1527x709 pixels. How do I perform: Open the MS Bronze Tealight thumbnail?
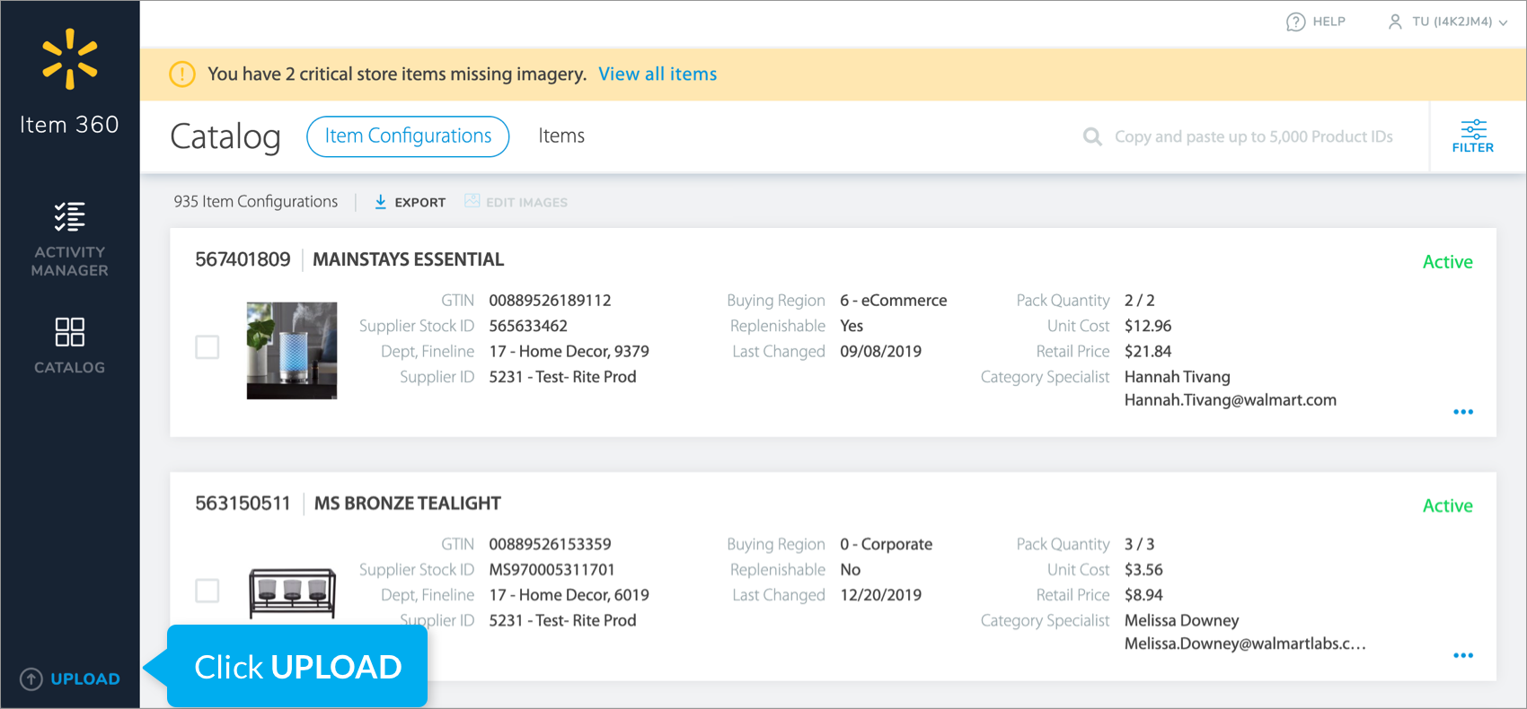coord(292,592)
